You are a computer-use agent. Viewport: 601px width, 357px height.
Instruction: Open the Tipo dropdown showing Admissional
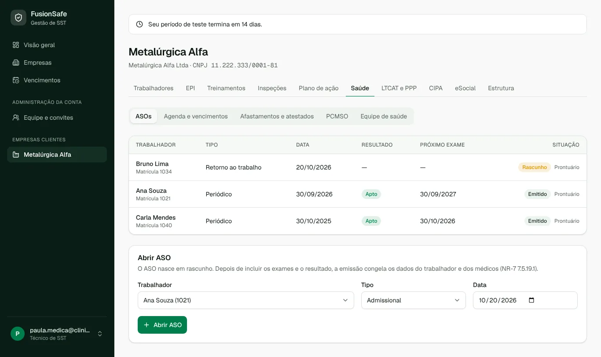(x=414, y=300)
